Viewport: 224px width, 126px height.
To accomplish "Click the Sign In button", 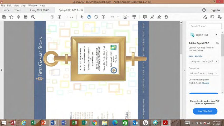I will 215,10.
